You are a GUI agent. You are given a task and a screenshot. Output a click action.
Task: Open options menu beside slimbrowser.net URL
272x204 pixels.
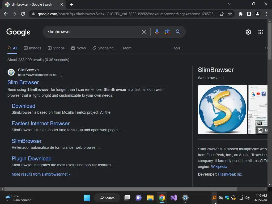pos(62,75)
